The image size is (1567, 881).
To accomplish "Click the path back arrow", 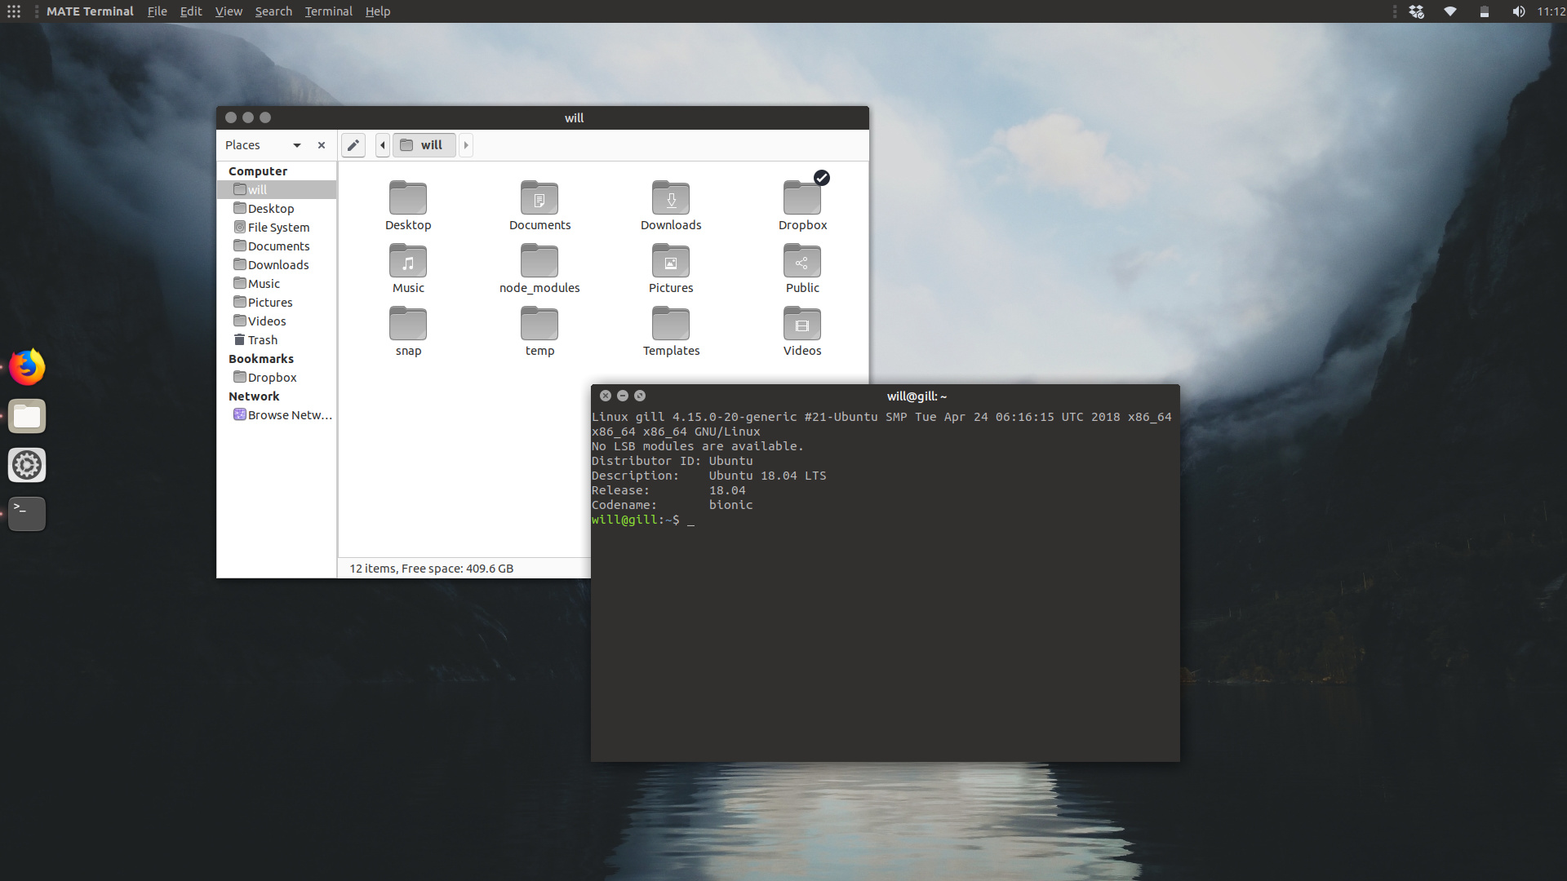I will coord(383,145).
